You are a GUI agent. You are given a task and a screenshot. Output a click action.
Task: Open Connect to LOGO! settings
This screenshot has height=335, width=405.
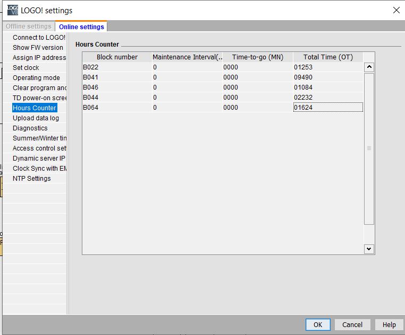(39, 37)
